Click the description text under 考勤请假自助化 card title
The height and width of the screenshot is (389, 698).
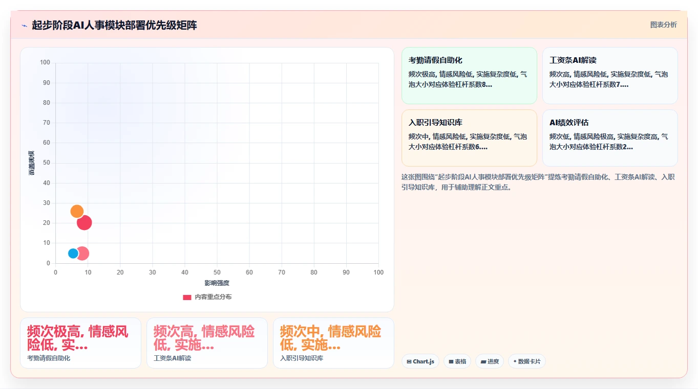tap(468, 79)
